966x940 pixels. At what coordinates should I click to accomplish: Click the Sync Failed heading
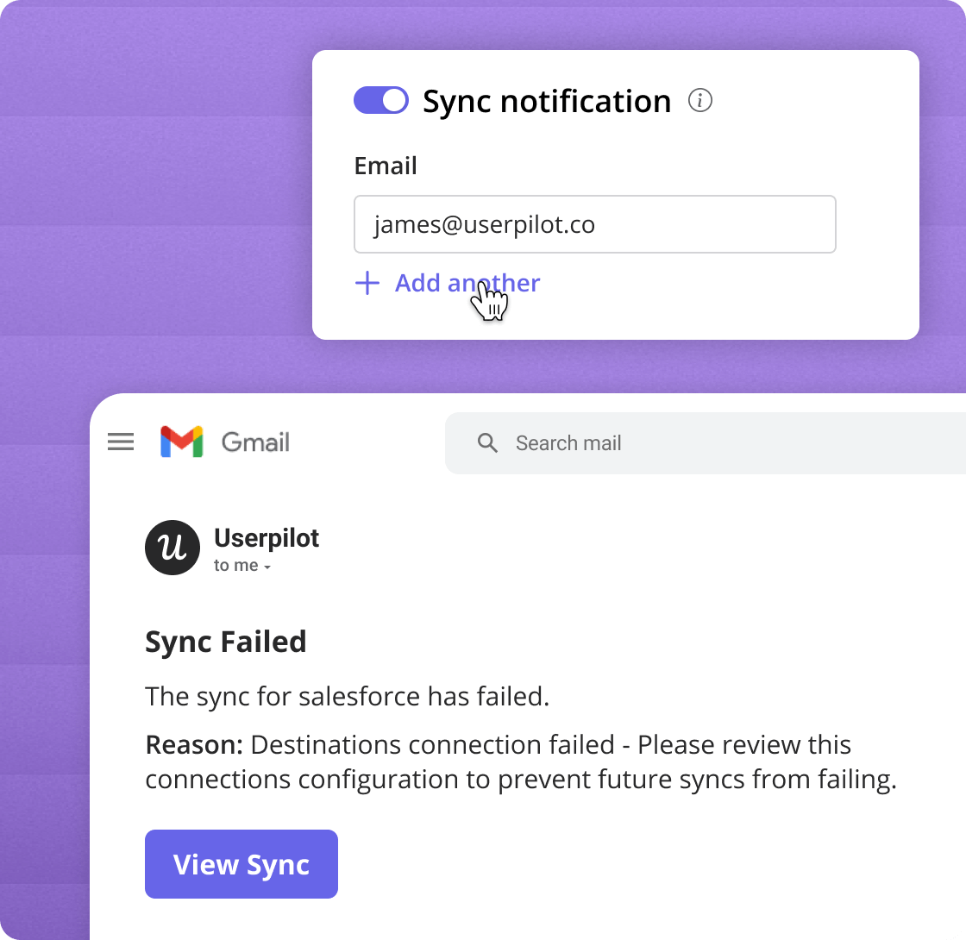coord(226,642)
